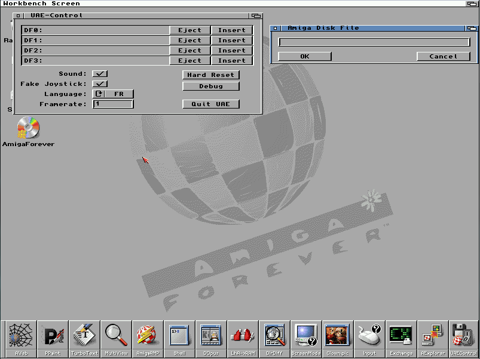Insert disk into DF0
The image size is (480, 359).
(232, 30)
